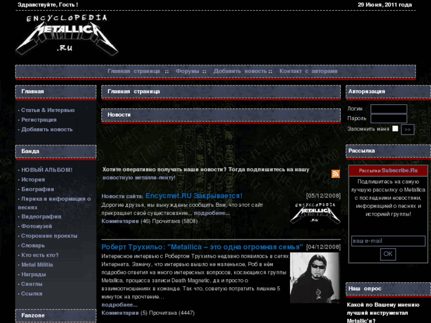Open История sidebar link

[x=33, y=180]
